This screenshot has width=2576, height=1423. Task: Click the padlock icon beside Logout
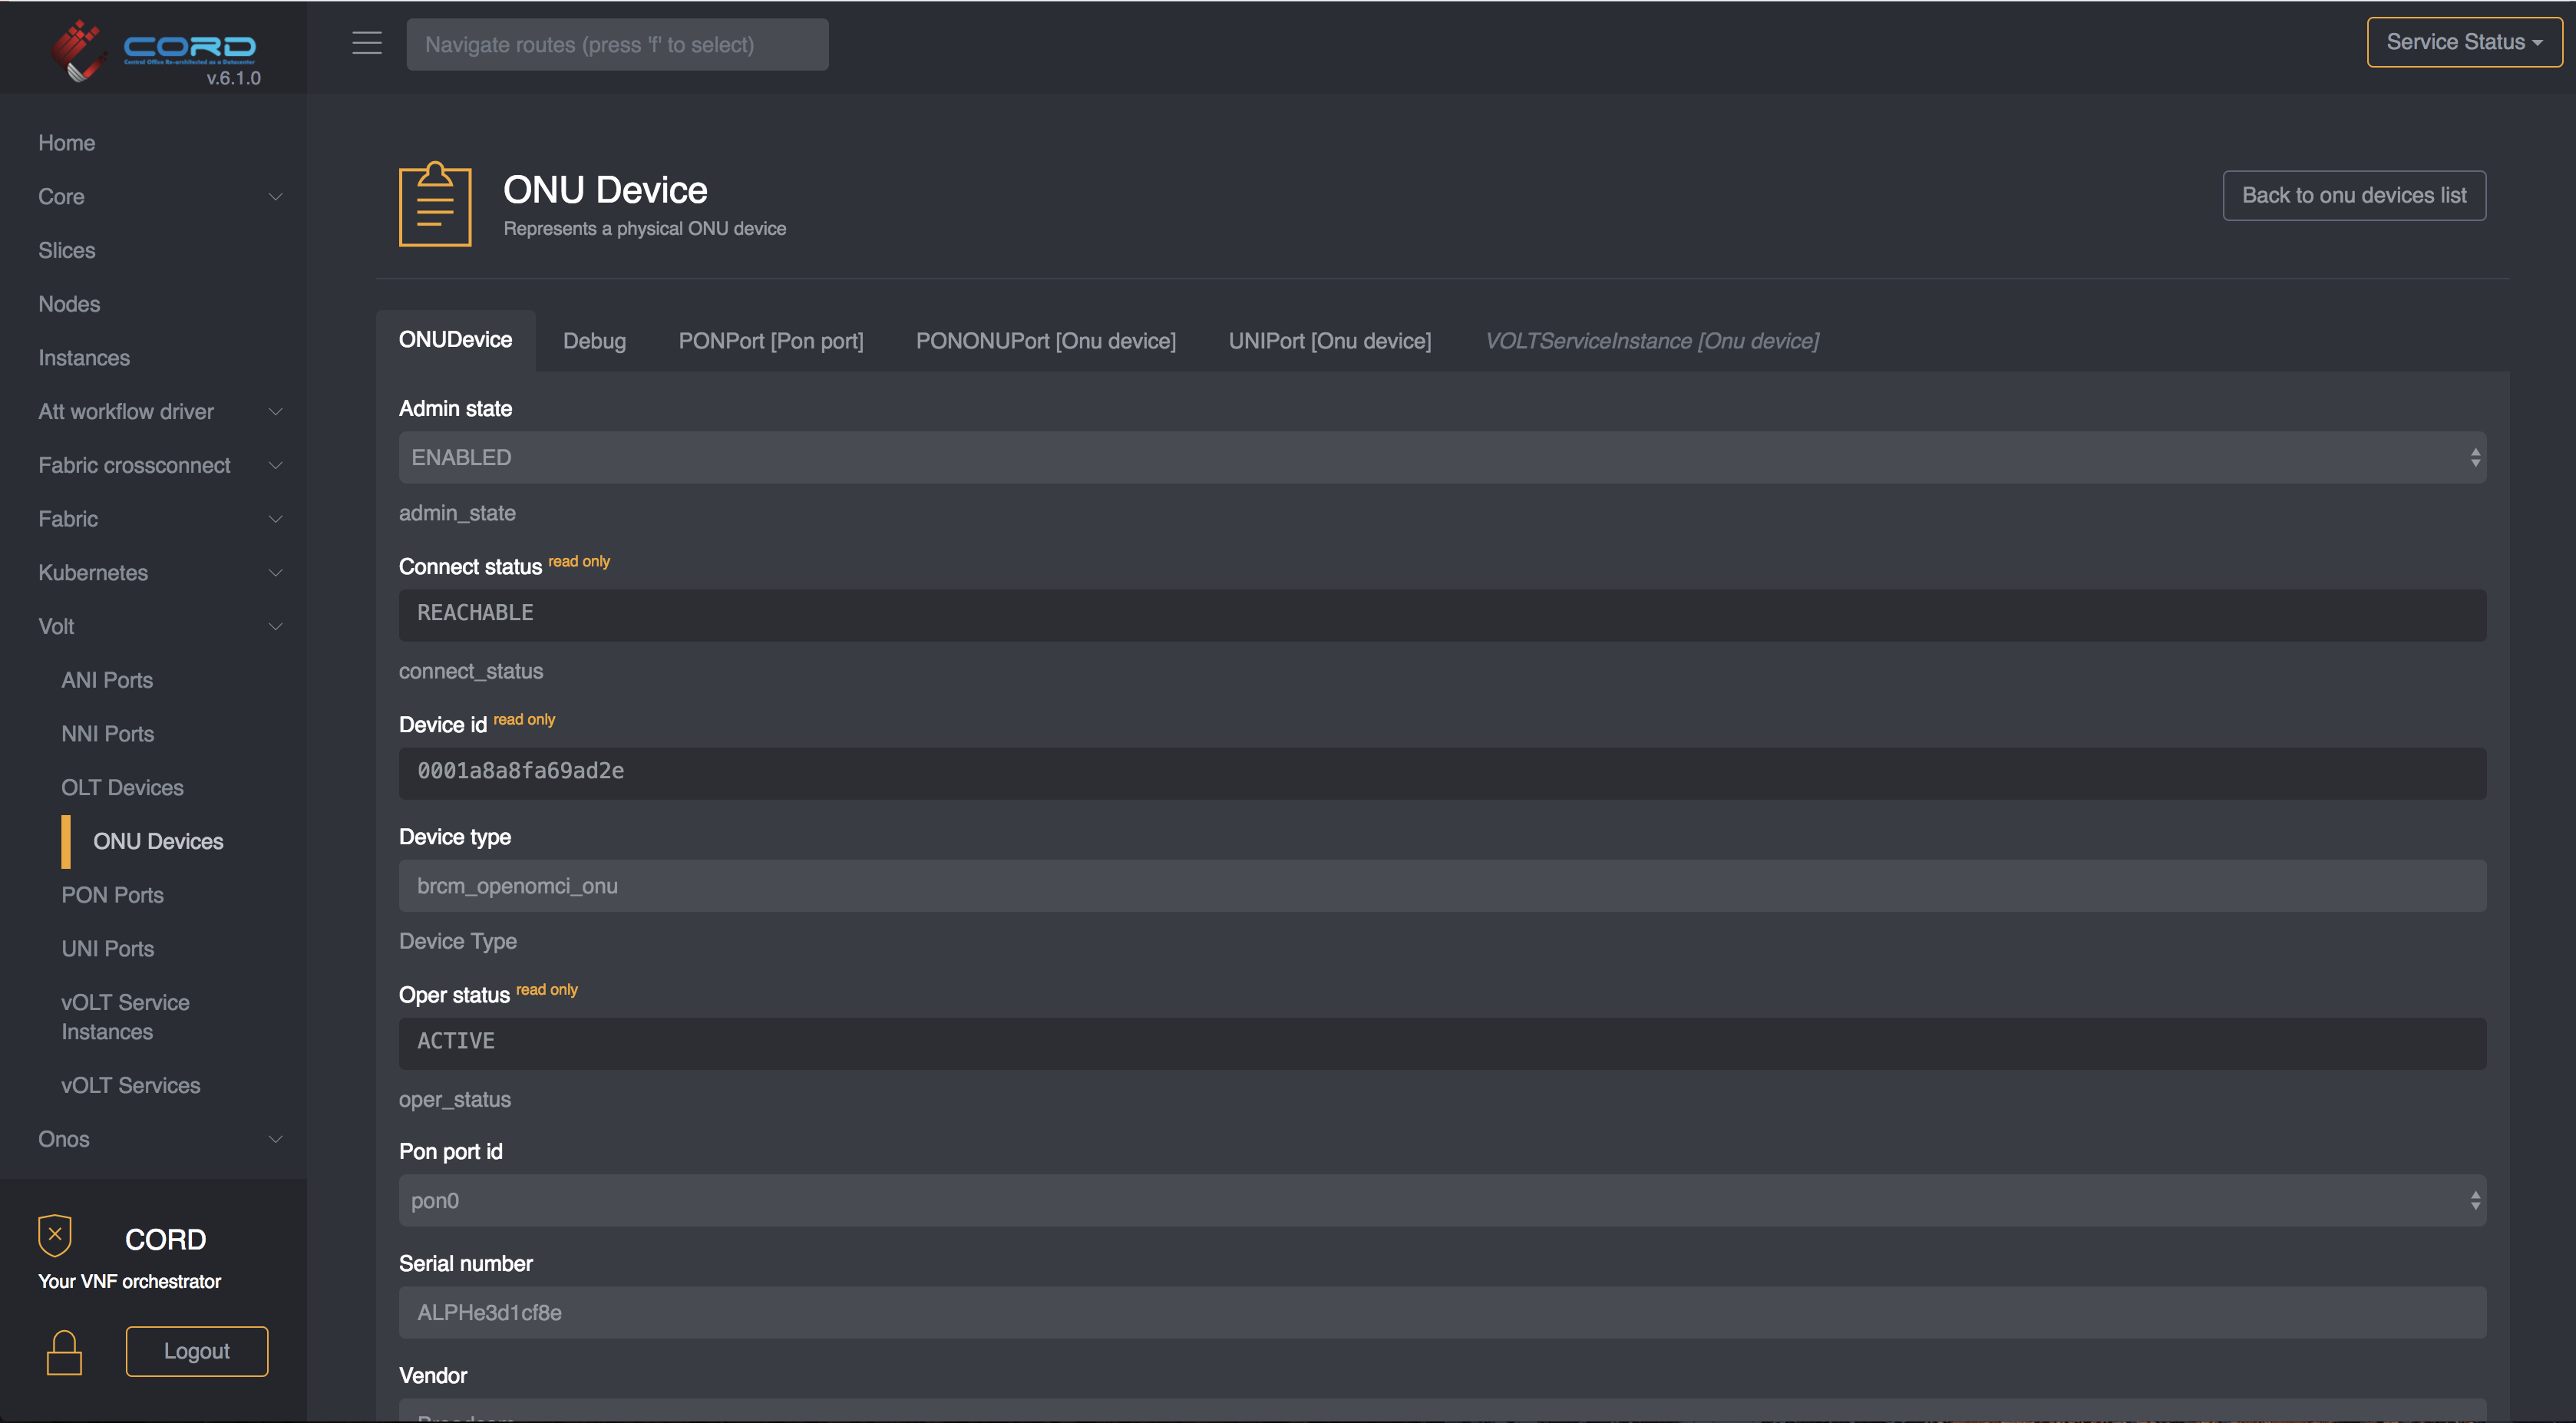click(64, 1352)
